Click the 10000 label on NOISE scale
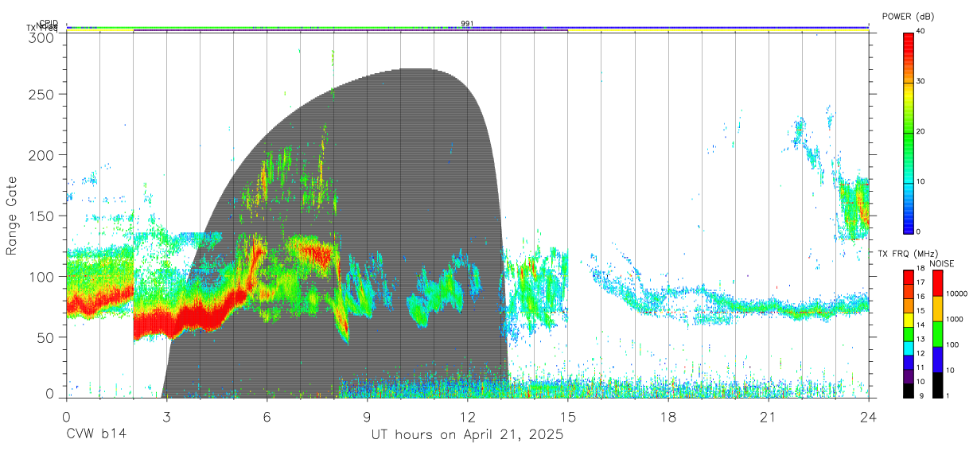 [956, 294]
